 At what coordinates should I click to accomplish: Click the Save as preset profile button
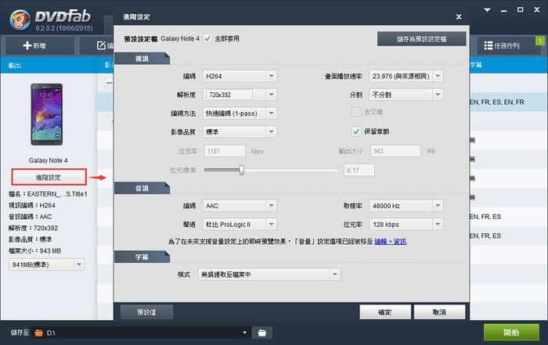coord(421,39)
